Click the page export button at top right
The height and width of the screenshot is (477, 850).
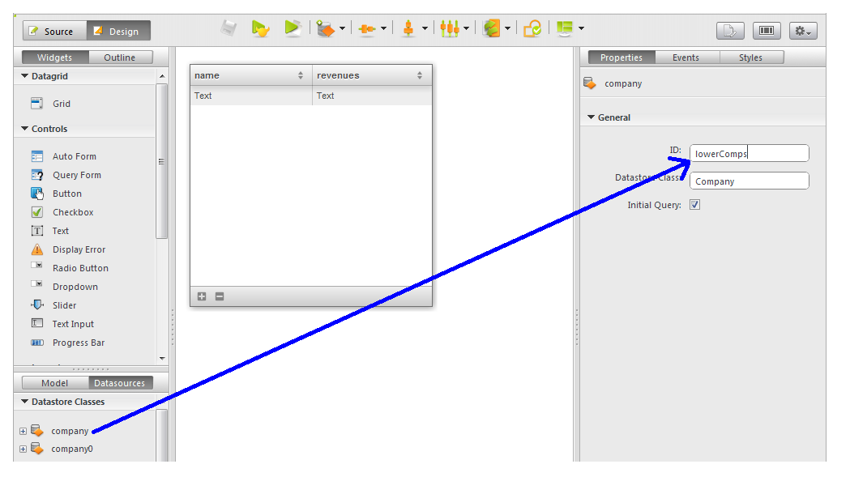pyautogui.click(x=729, y=31)
